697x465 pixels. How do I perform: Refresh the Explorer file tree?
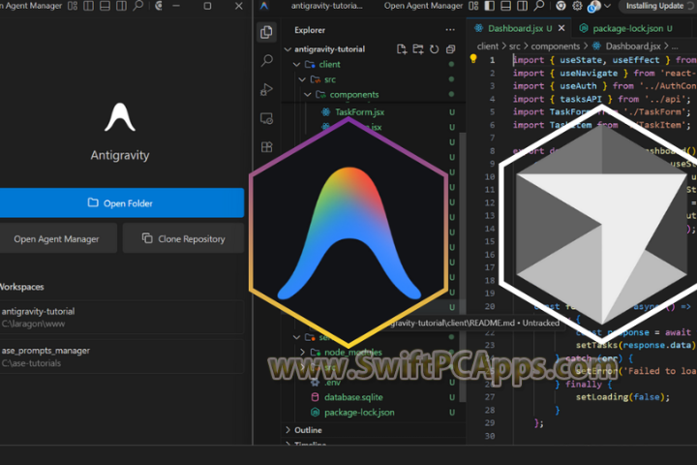[x=435, y=49]
